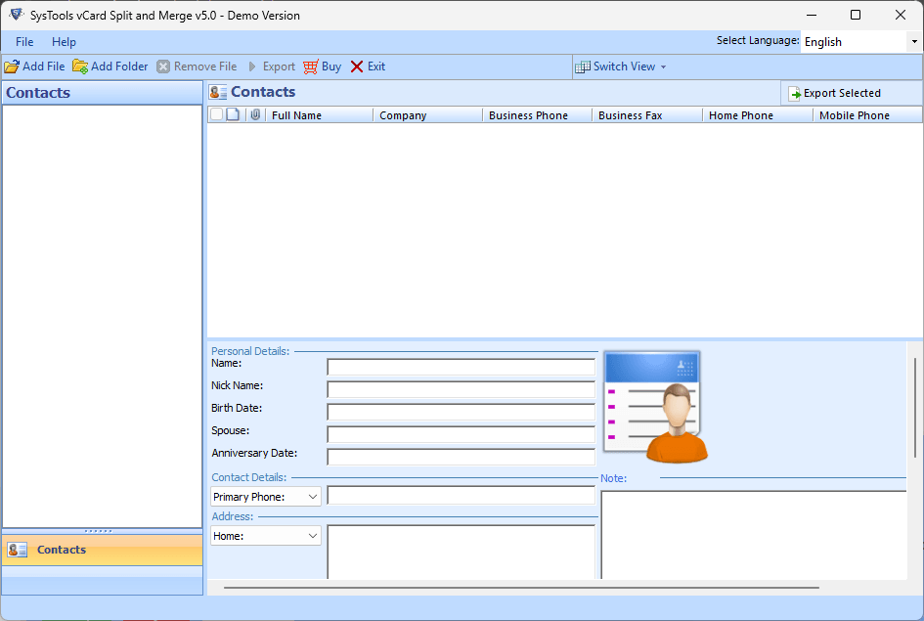Viewport: 924px width, 621px height.
Task: Click the Add File toolbar icon
Action: click(x=12, y=67)
